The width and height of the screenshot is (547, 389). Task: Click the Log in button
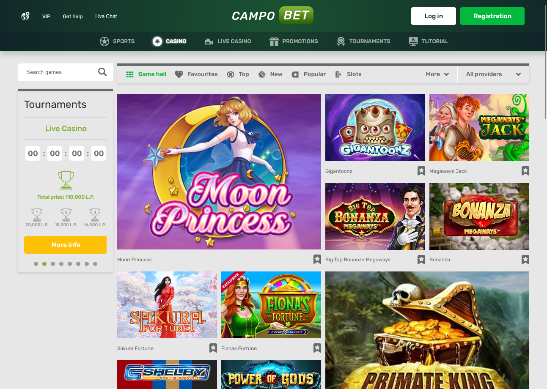434,16
